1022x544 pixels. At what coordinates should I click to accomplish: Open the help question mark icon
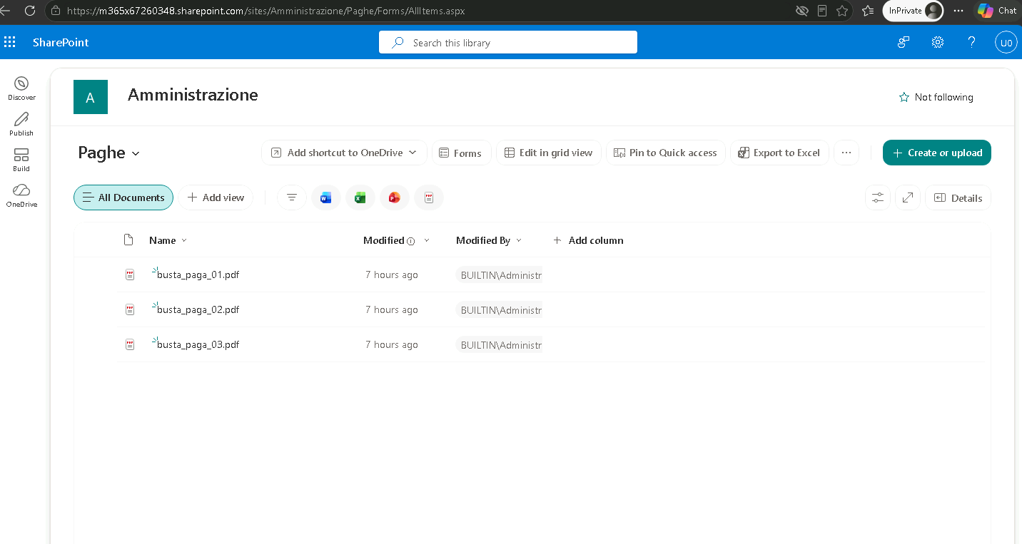972,42
